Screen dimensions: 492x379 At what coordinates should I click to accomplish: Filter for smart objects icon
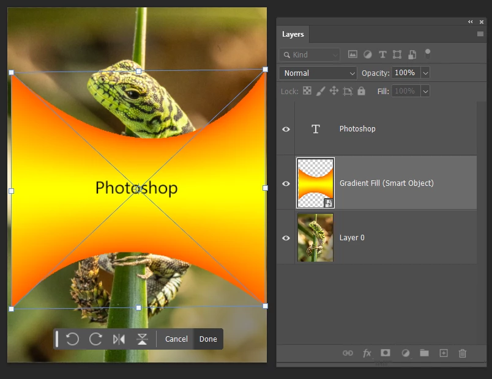click(x=412, y=54)
